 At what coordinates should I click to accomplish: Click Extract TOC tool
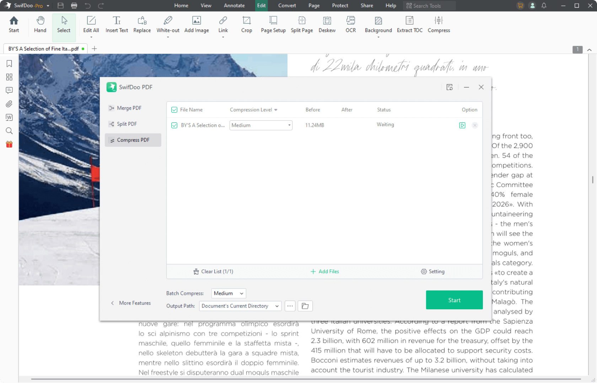pyautogui.click(x=410, y=25)
